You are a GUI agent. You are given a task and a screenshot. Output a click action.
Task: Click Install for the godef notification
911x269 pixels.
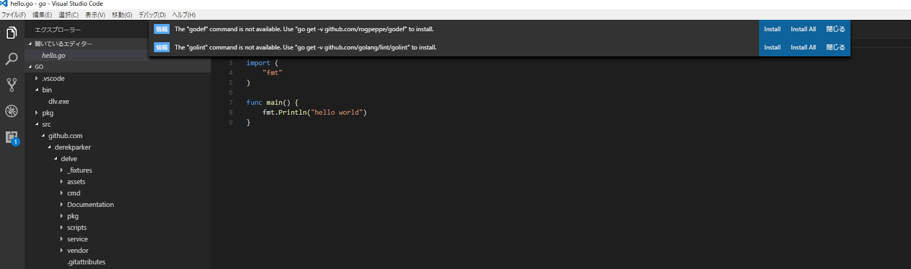point(772,29)
